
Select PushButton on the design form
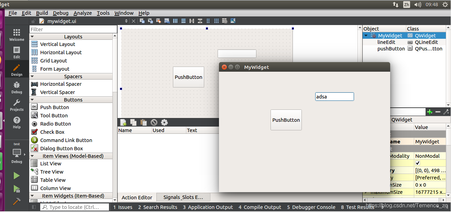pos(188,77)
